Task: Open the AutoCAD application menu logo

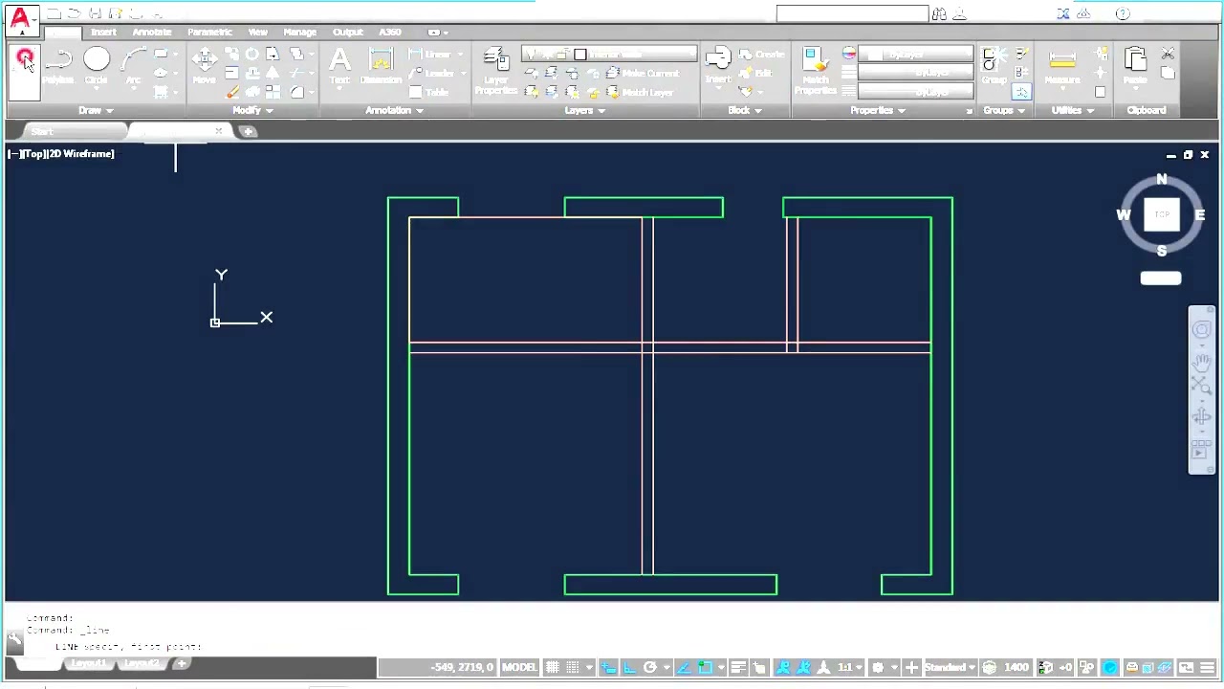Action: pos(20,19)
